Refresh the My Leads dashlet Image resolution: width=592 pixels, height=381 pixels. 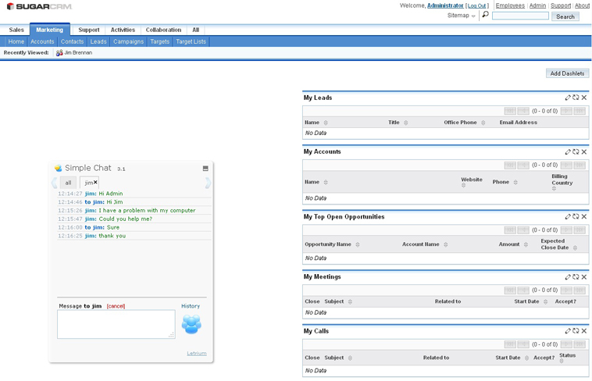click(576, 98)
